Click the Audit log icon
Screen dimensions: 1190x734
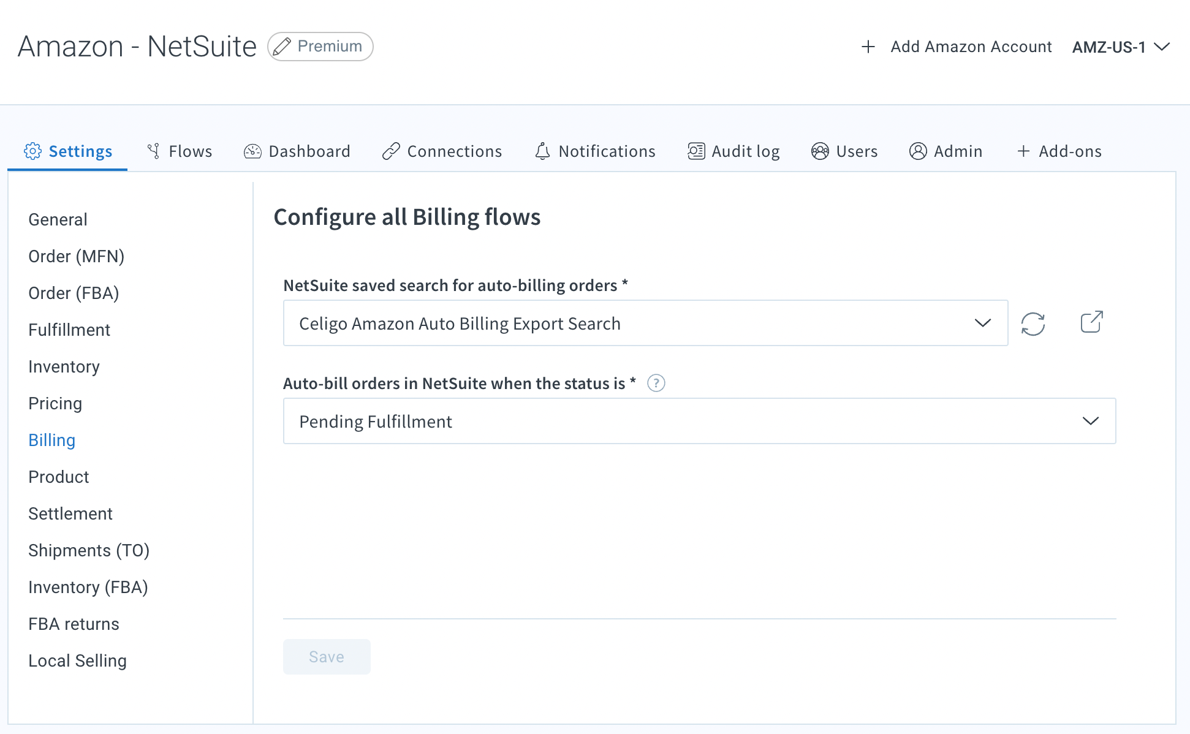click(696, 151)
